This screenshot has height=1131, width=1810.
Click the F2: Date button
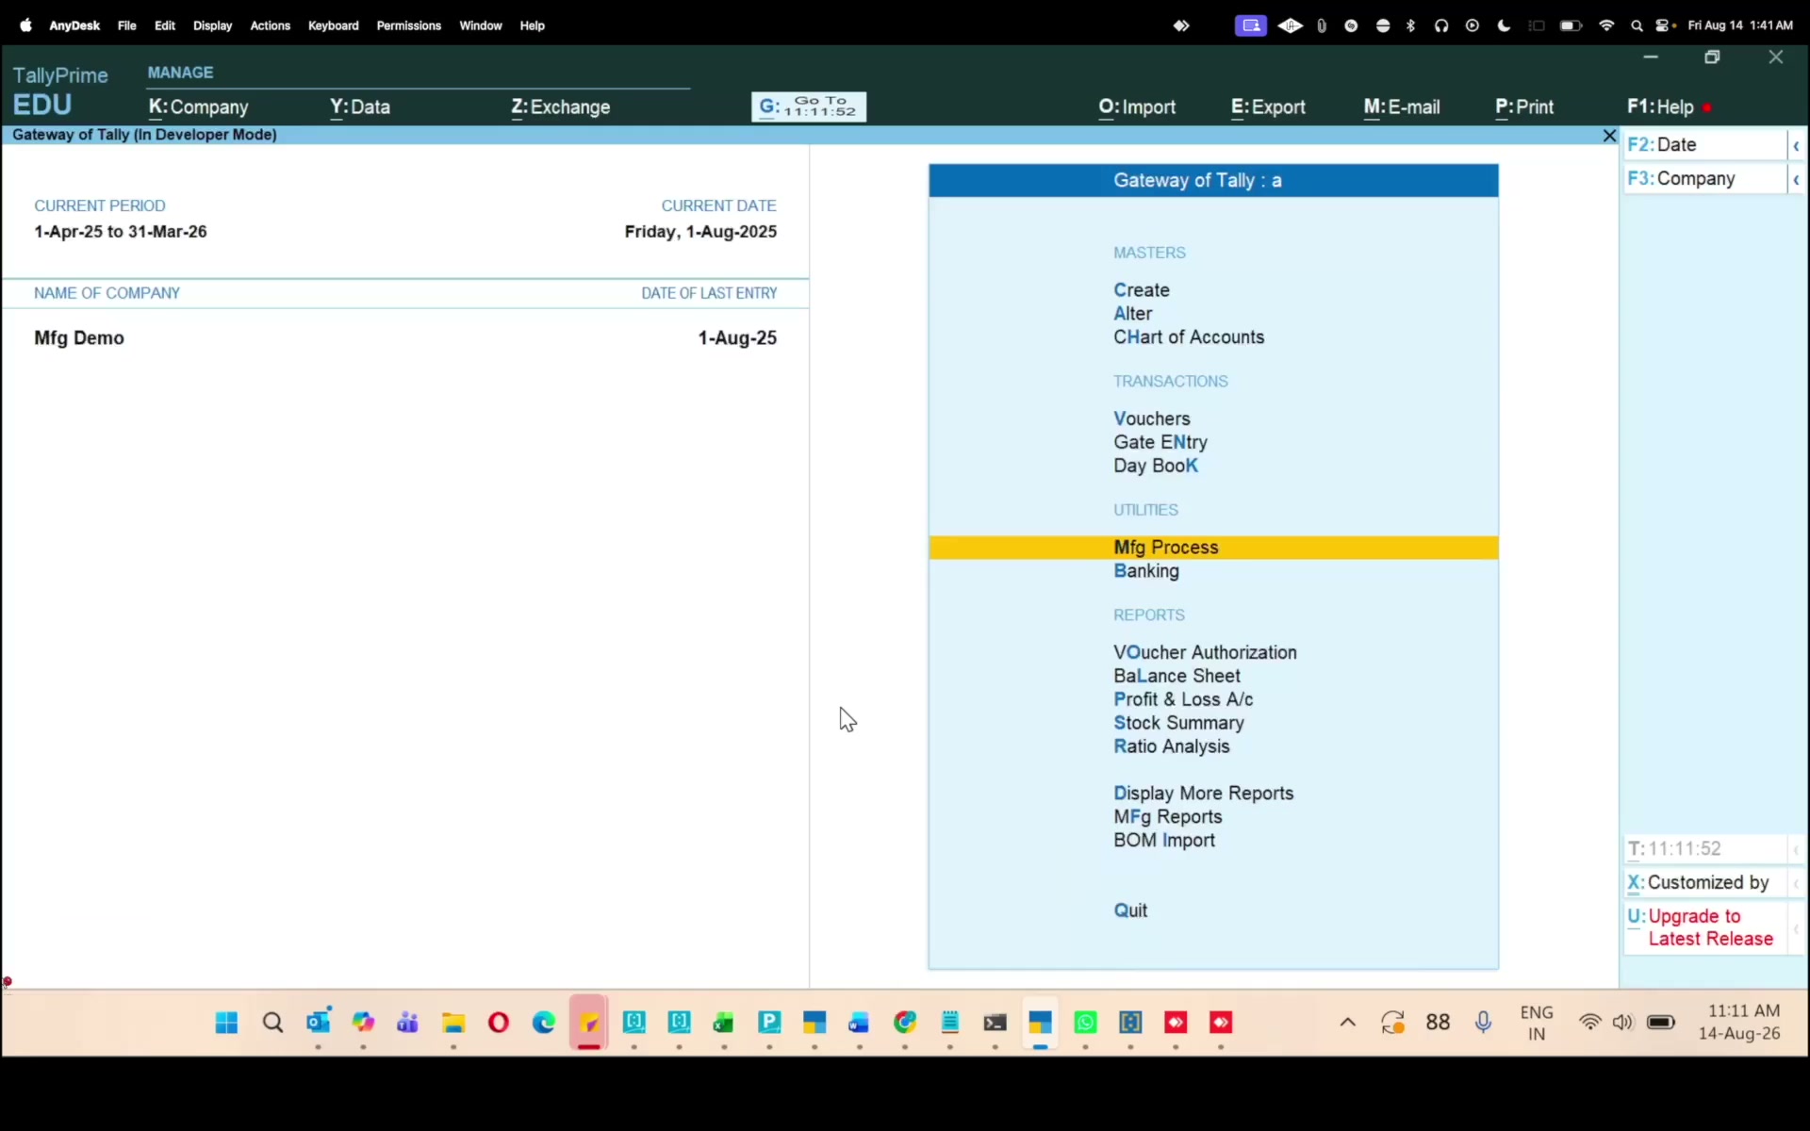click(x=1704, y=145)
